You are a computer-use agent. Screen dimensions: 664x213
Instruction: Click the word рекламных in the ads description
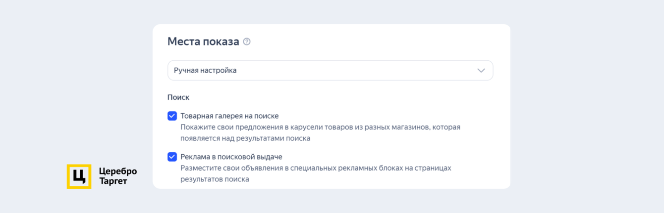tap(355, 168)
